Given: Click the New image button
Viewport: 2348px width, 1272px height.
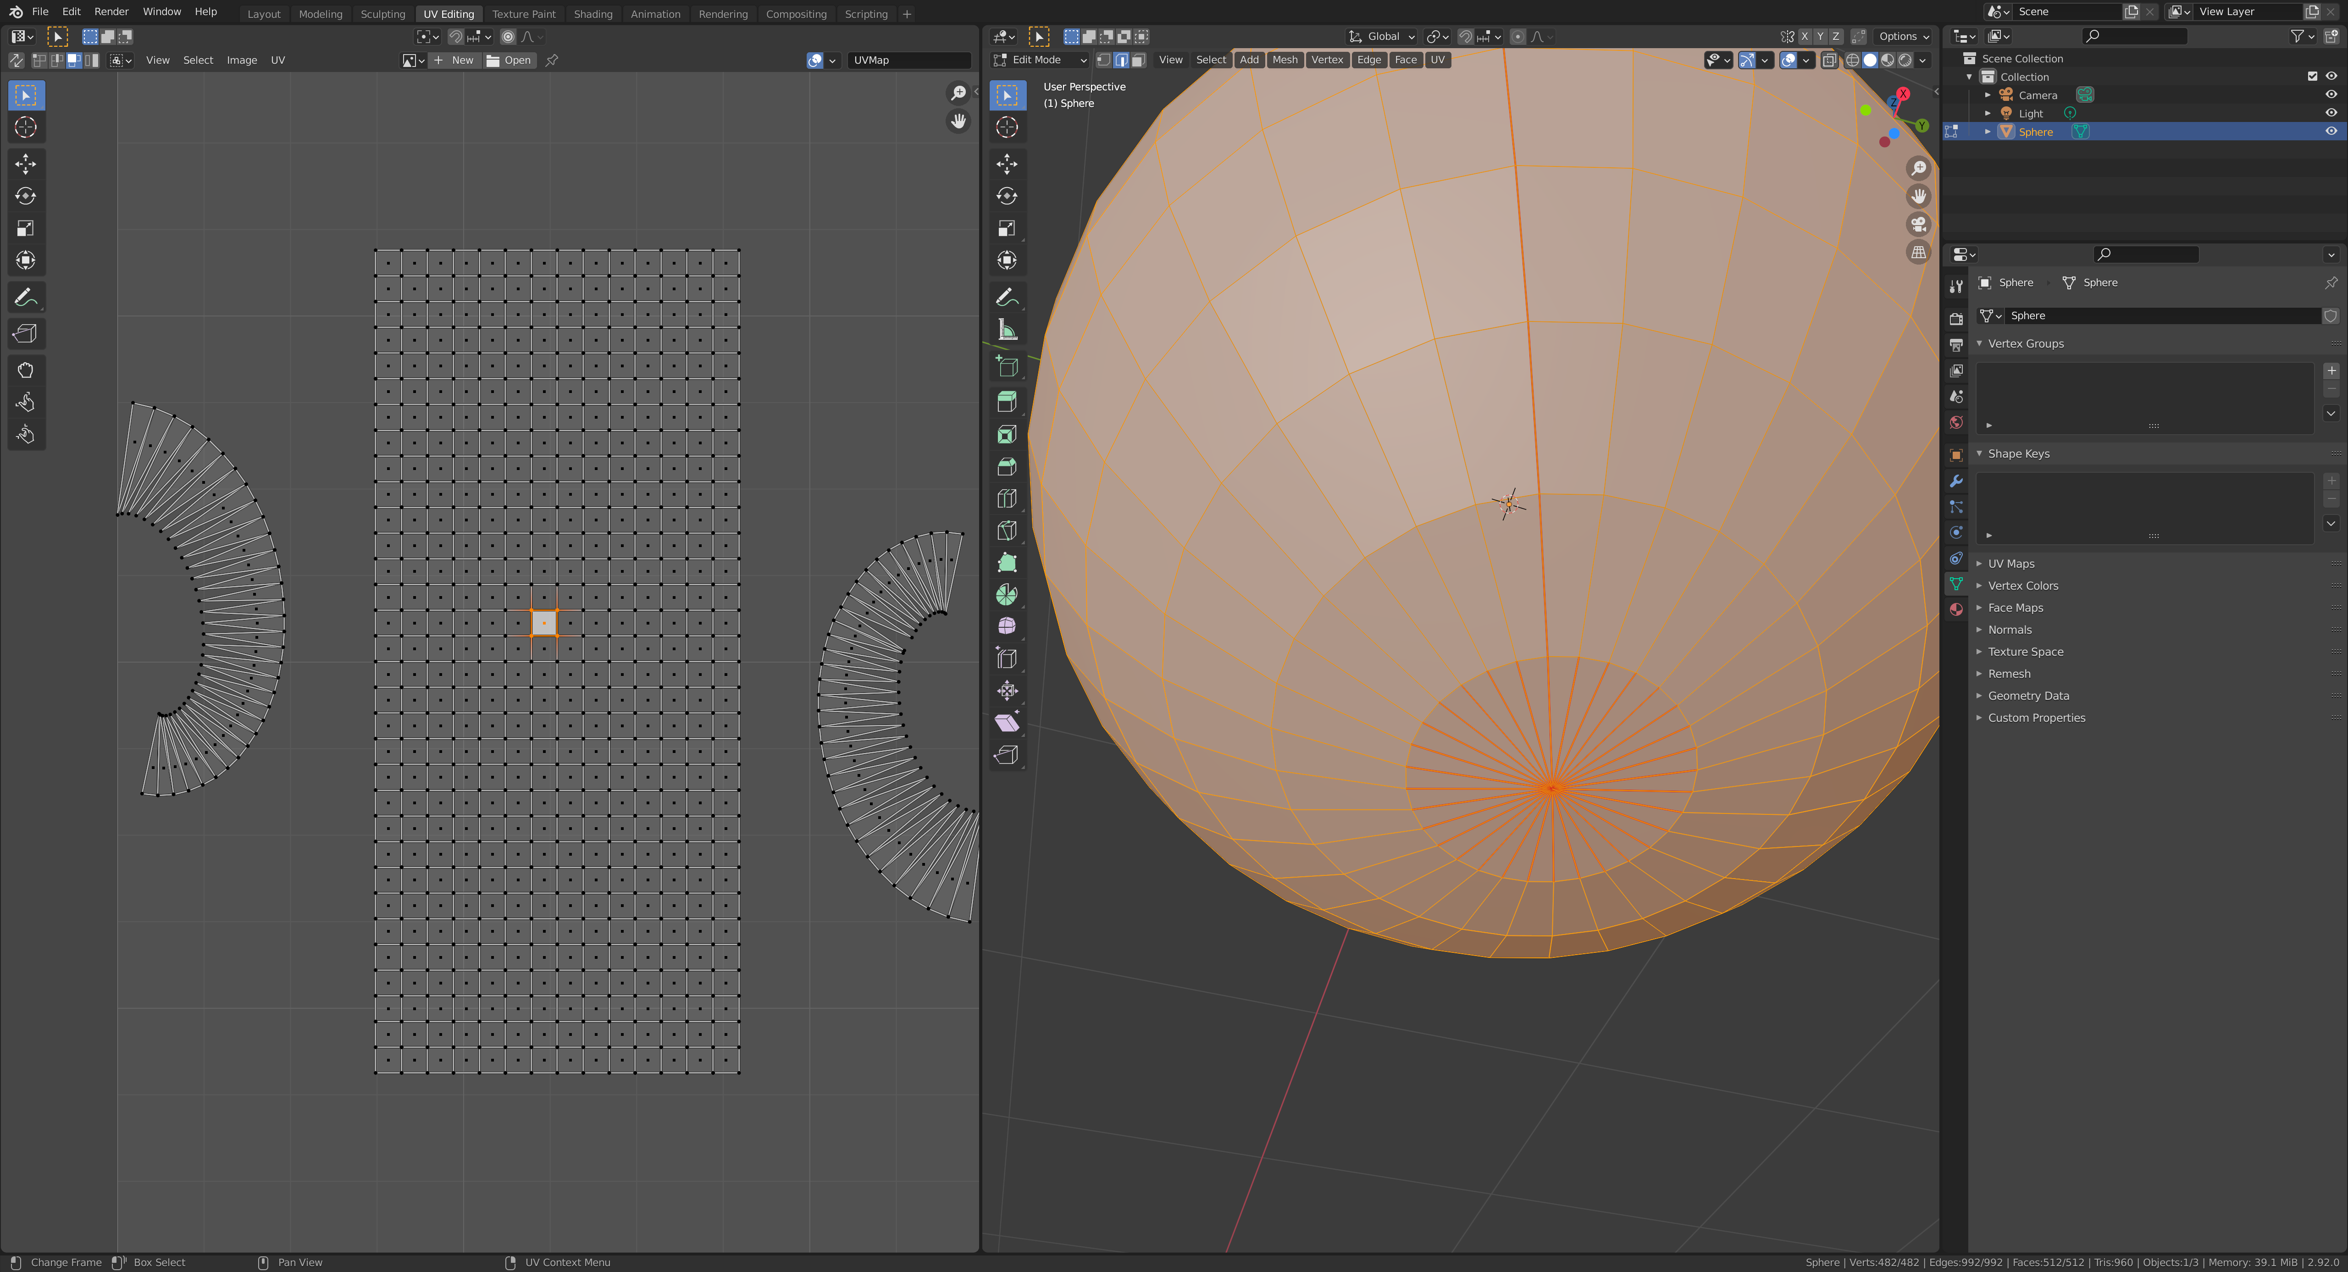Looking at the screenshot, I should pyautogui.click(x=454, y=60).
